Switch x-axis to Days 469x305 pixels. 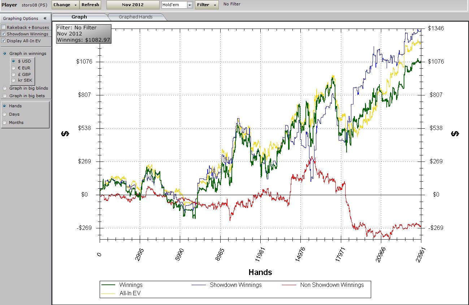pyautogui.click(x=5, y=114)
